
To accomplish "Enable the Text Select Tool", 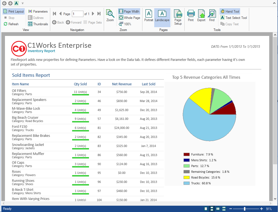I will click(x=234, y=18).
